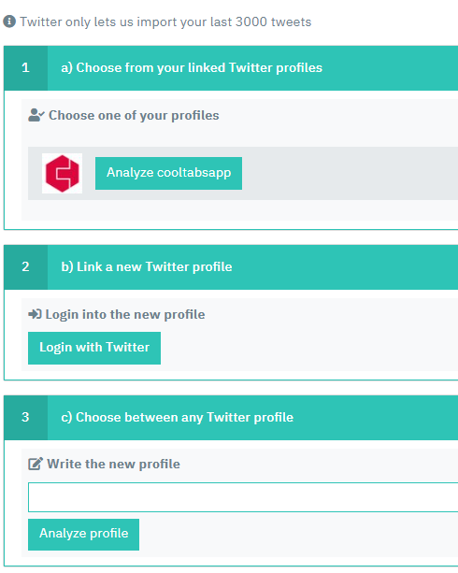458x573 pixels.
Task: Click the info icon beside Twitter import notice
Action: tap(9, 21)
